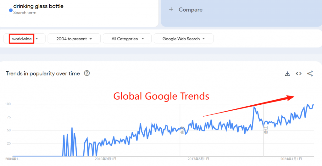Open the 2004 to present dropdown

(x=74, y=39)
